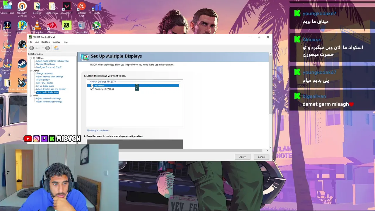The width and height of the screenshot is (375, 211).
Task: Open 'Adjust desktop size and position'
Action: click(51, 89)
